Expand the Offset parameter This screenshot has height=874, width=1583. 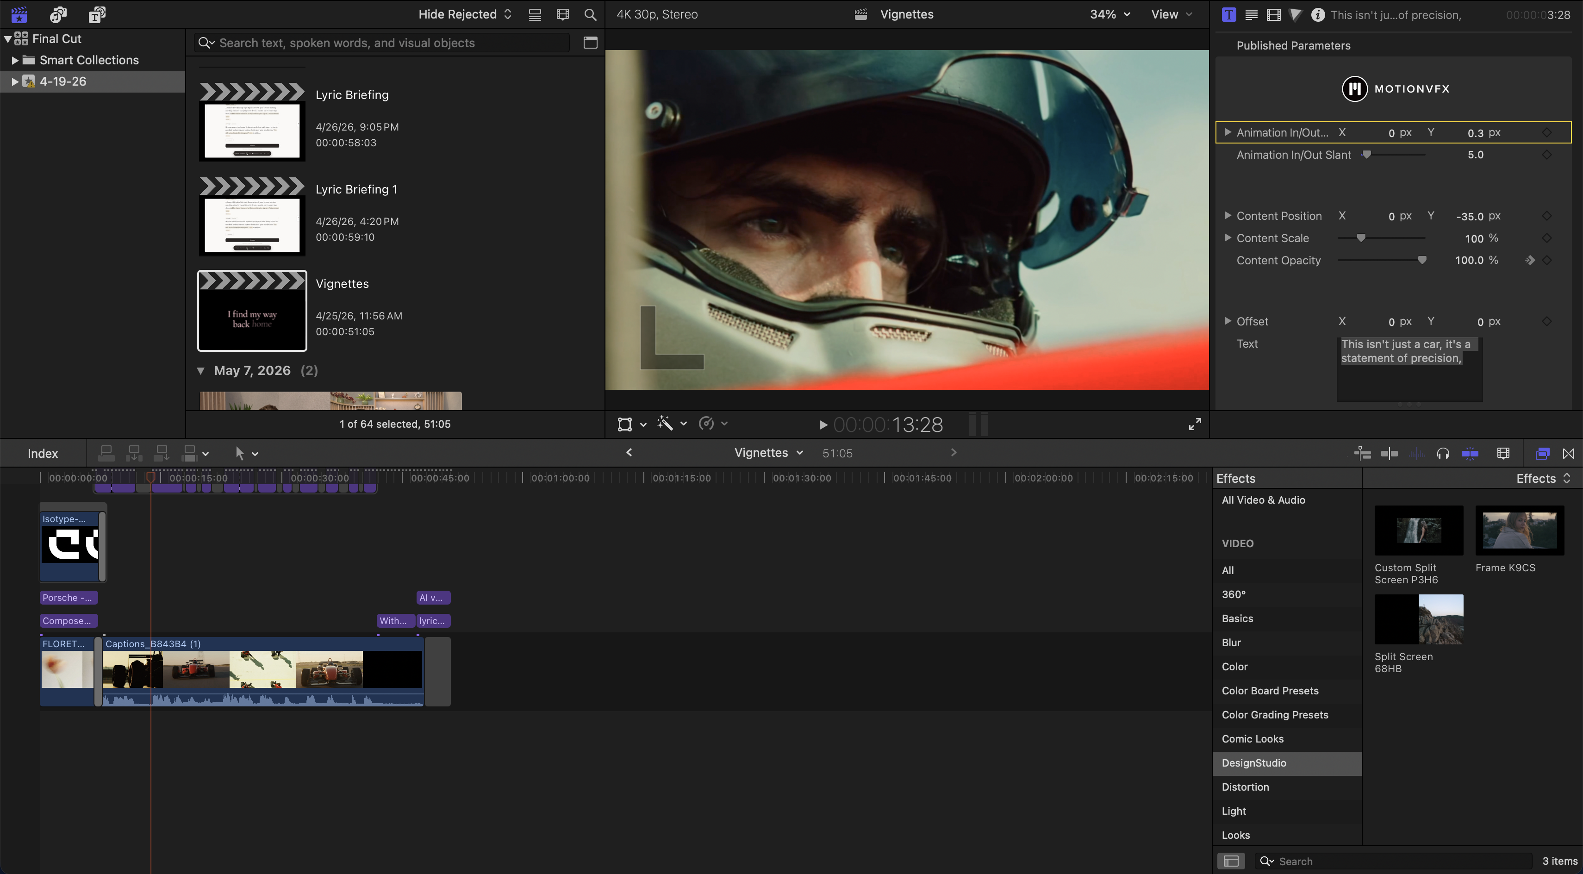point(1227,321)
